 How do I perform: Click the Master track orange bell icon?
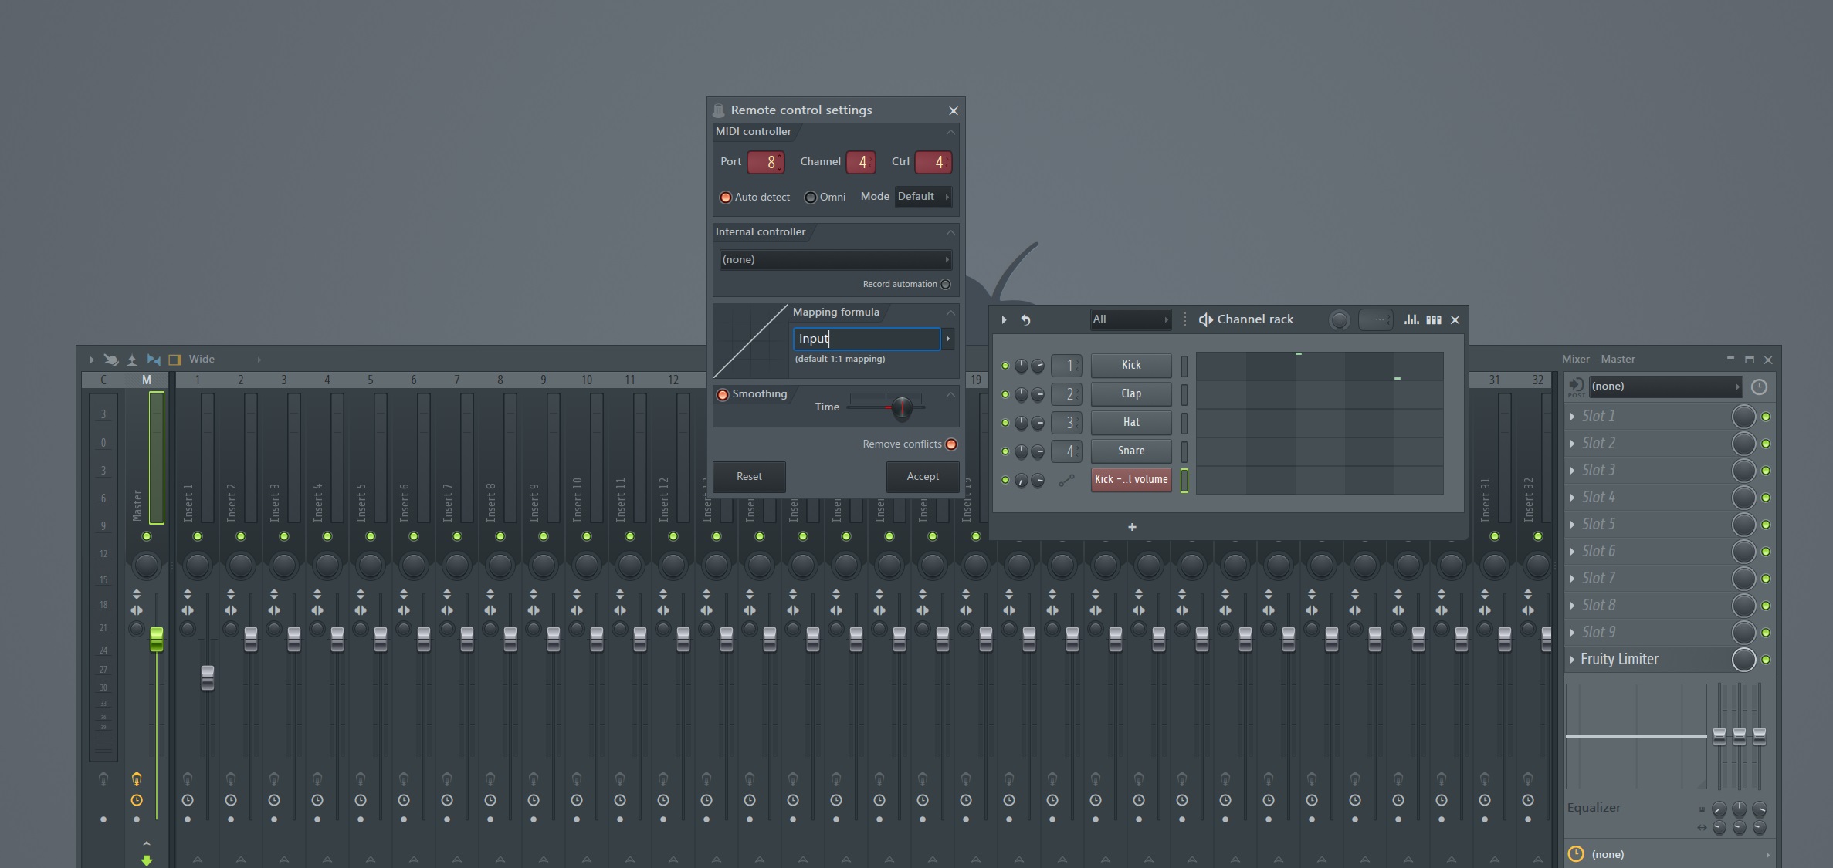pos(137,779)
